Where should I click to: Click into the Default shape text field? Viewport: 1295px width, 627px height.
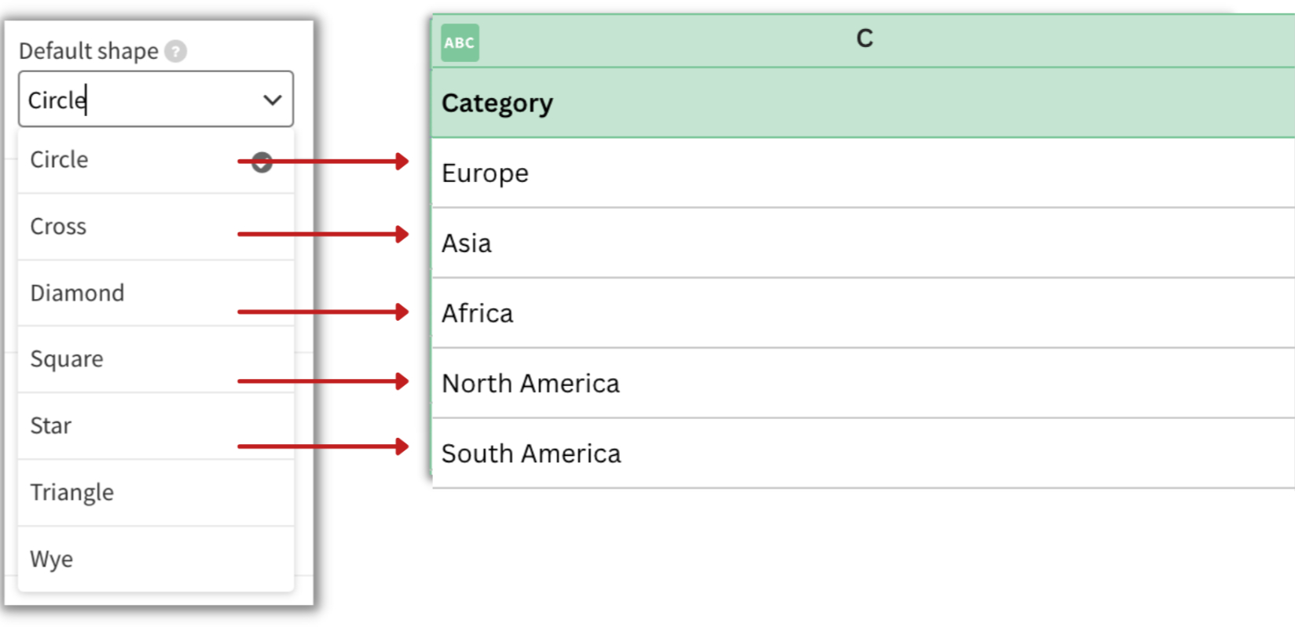pos(134,100)
